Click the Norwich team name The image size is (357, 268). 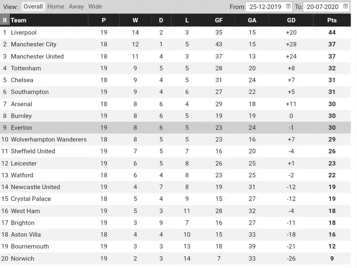[22, 259]
